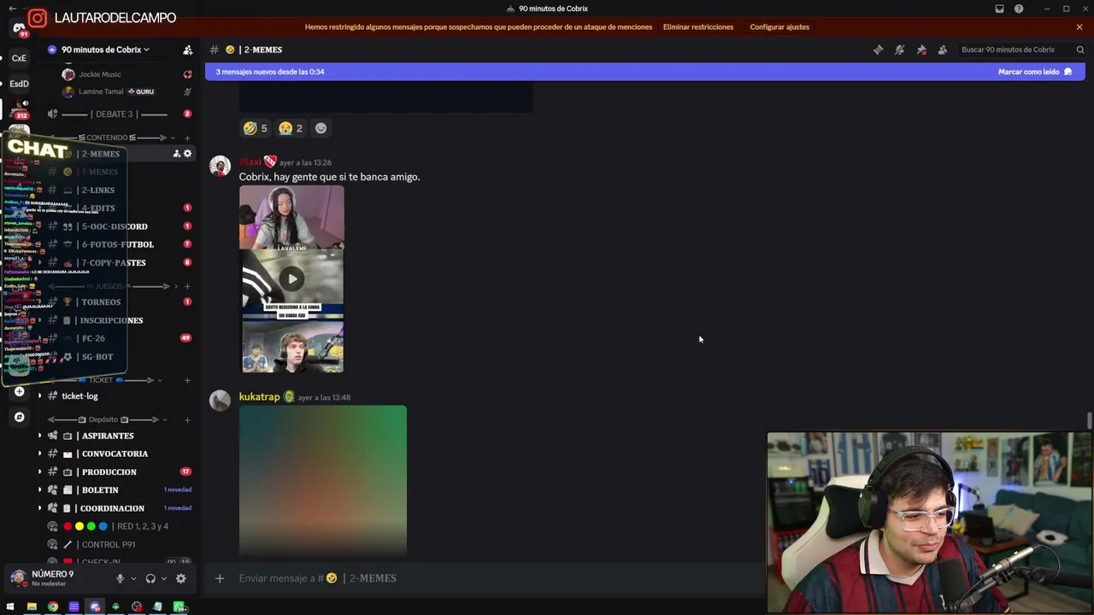1094x615 pixels.
Task: Expand ticket-log channel threads
Action: tap(39, 396)
